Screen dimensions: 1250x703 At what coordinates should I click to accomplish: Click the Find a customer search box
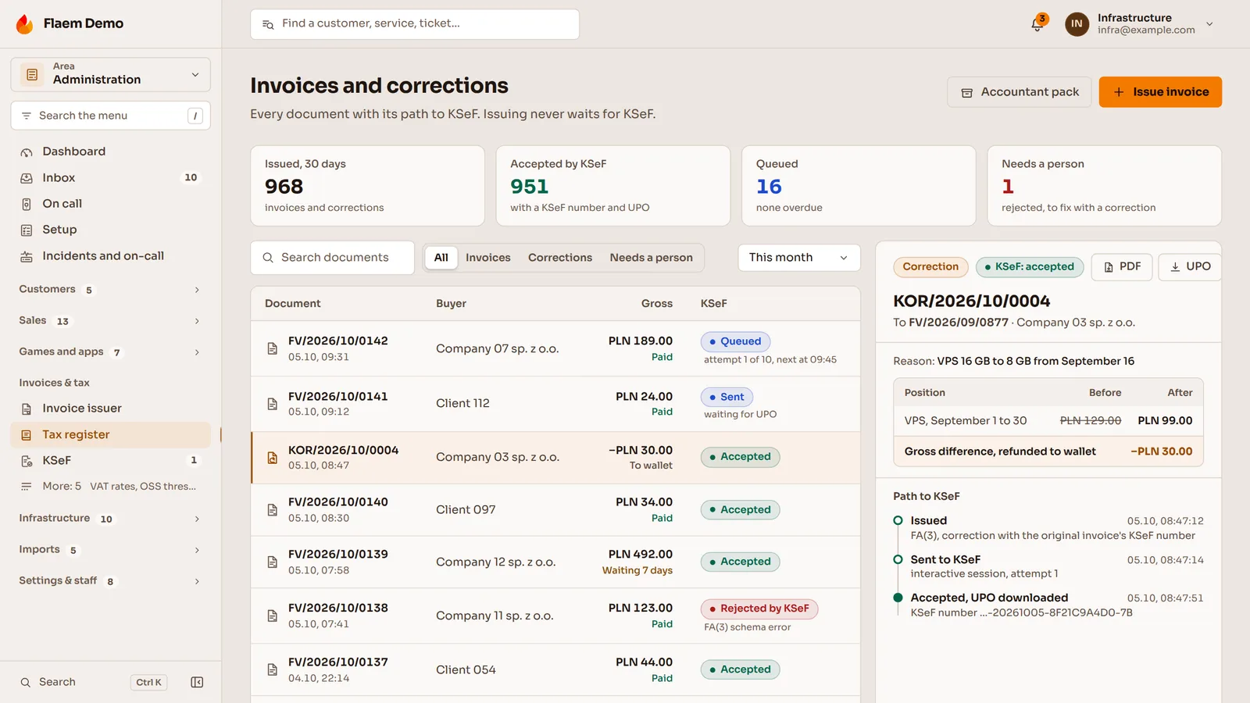415,24
